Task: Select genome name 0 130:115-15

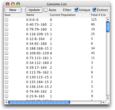Action: 37,77
